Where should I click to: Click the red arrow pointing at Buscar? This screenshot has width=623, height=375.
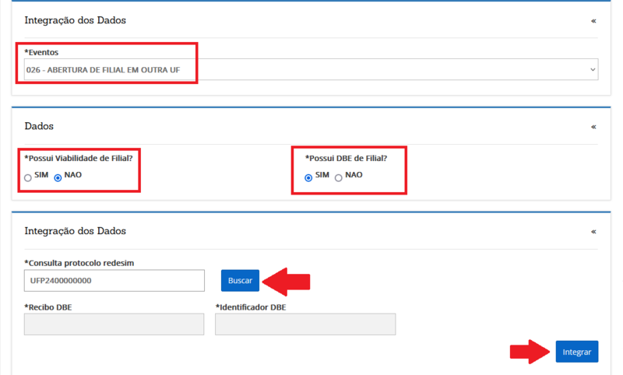(286, 280)
